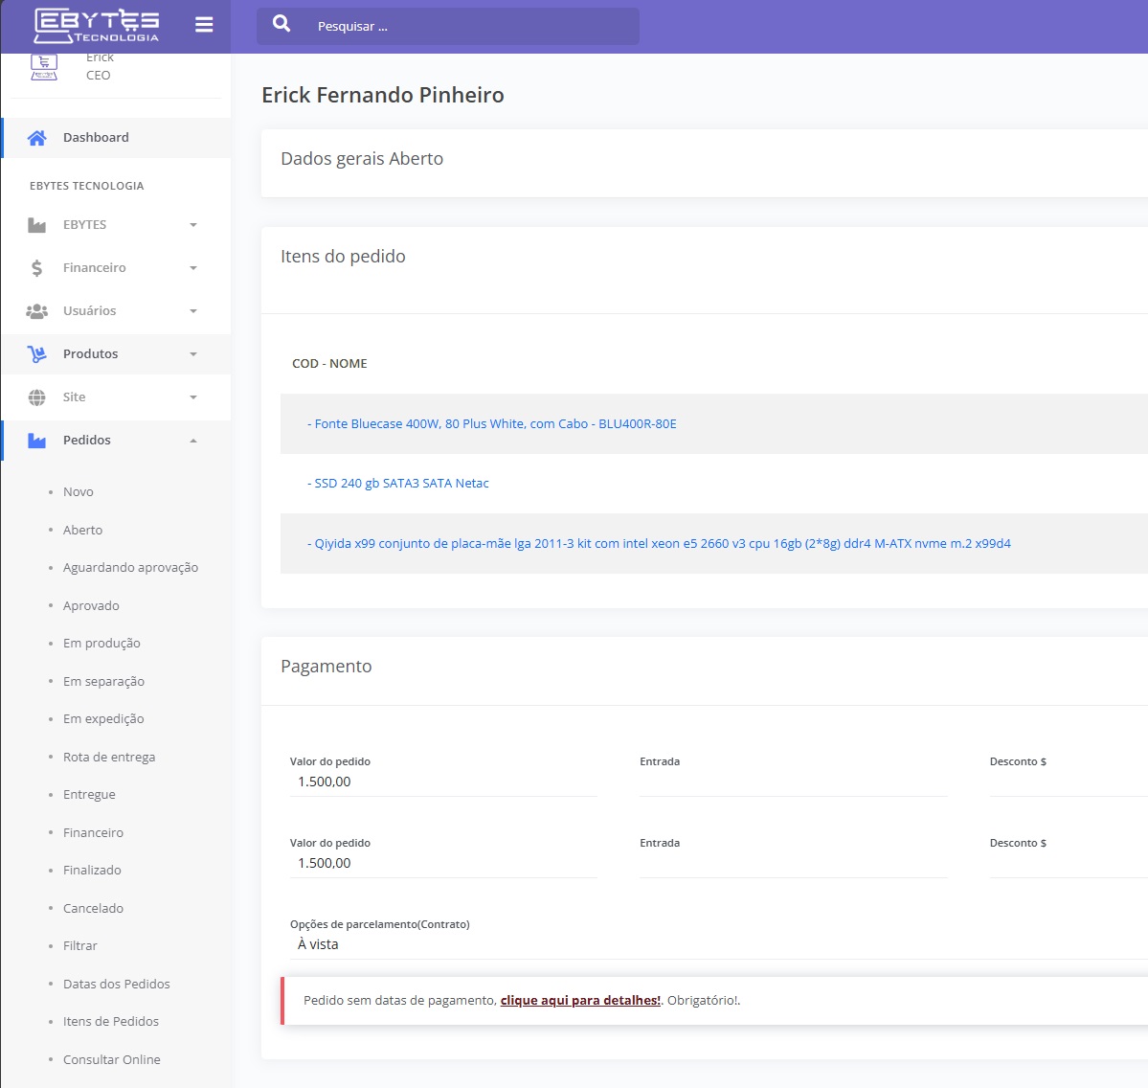
Task: Expand the Site menu arrow
Action: (x=193, y=397)
